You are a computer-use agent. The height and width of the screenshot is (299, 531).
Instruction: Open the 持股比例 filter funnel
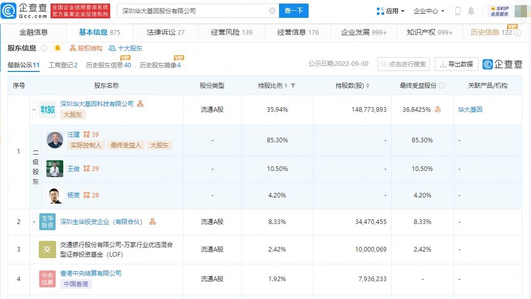293,86
